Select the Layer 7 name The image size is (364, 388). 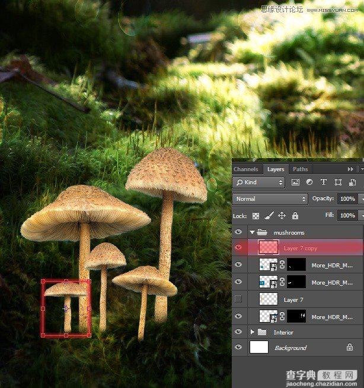tap(293, 300)
